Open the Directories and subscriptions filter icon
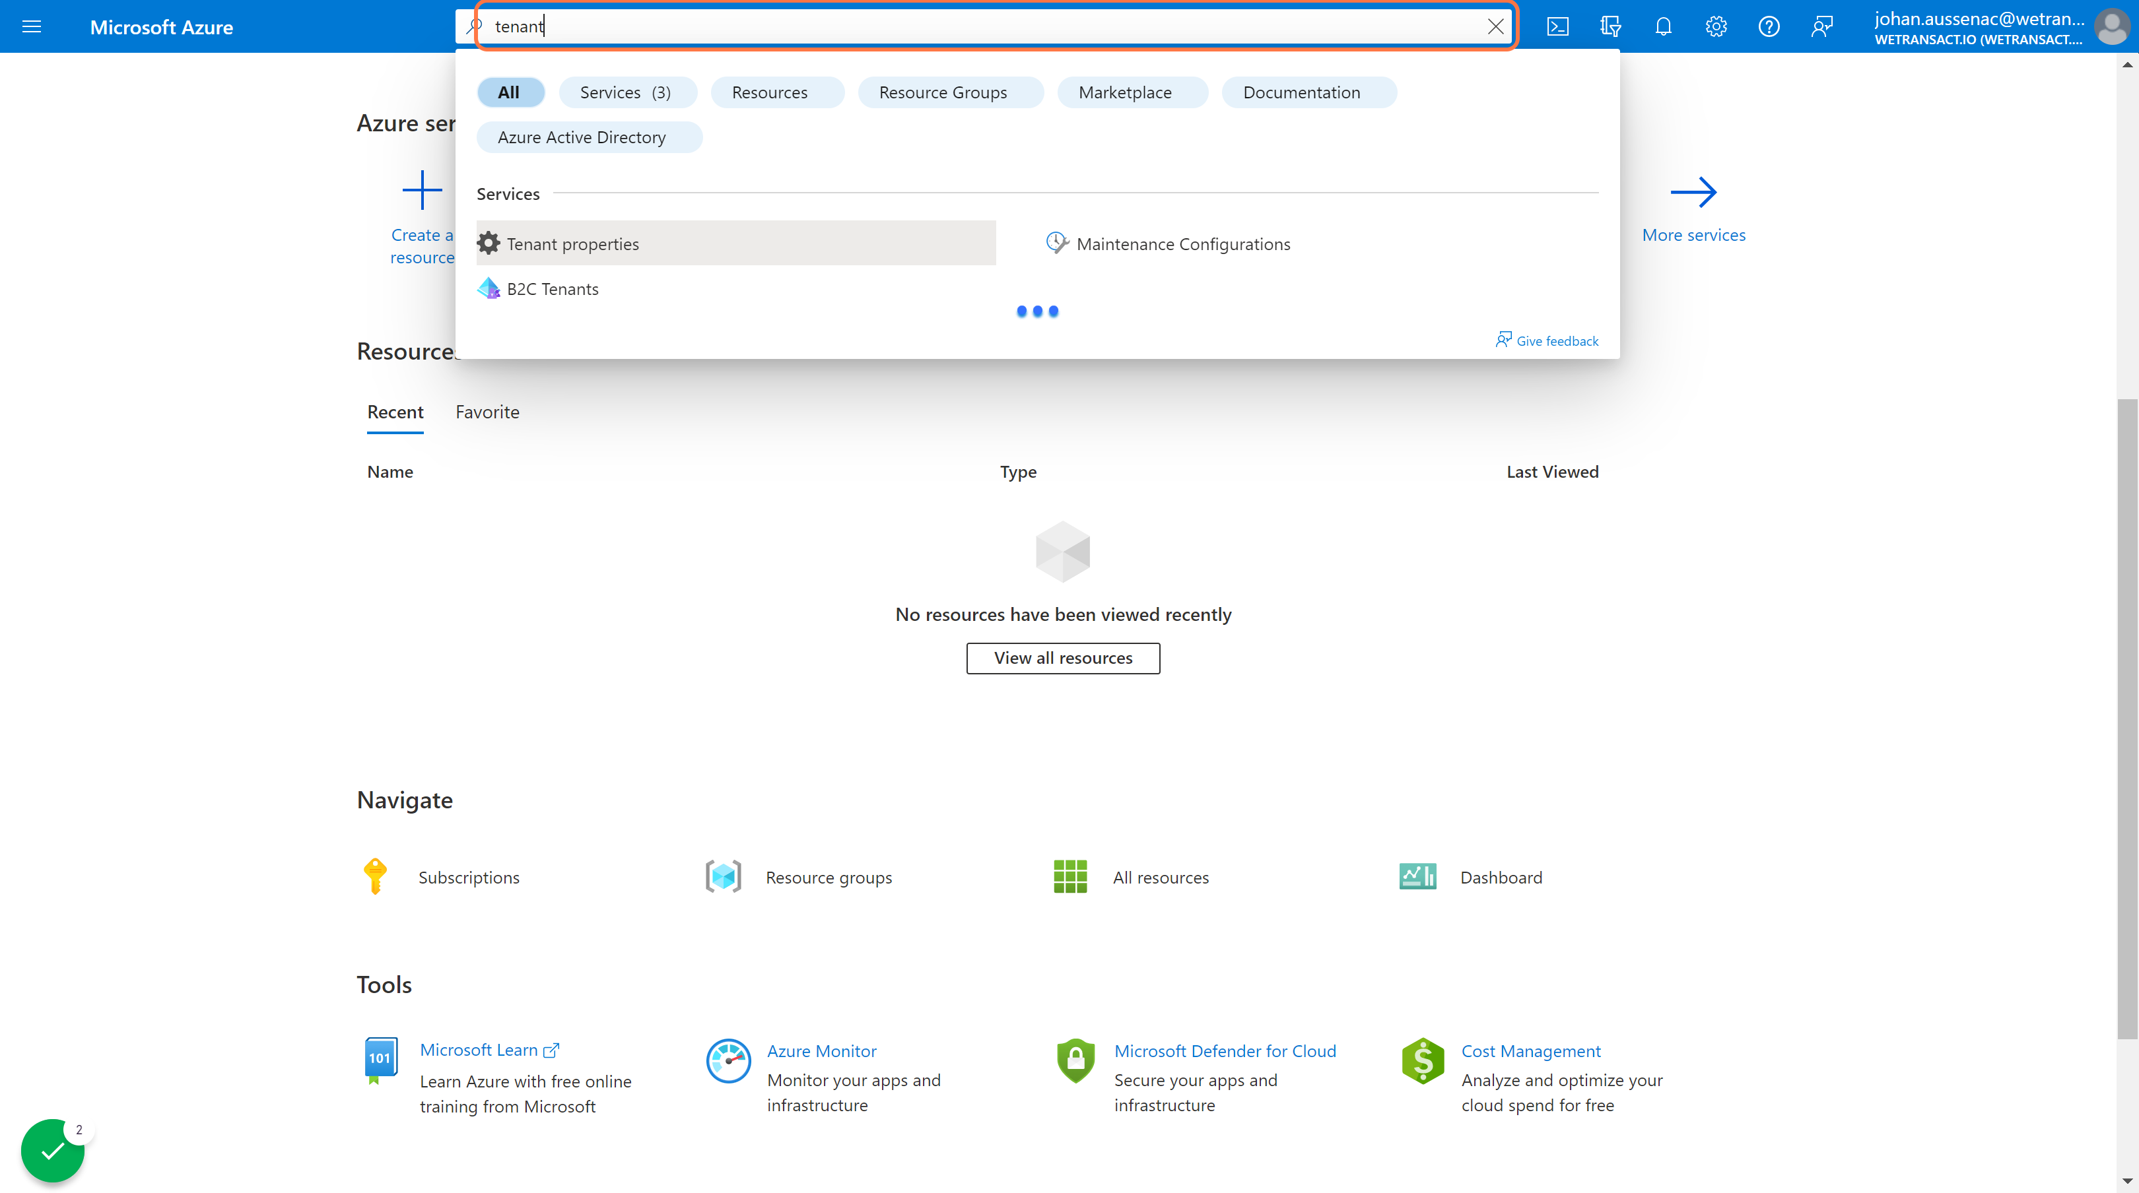This screenshot has height=1193, width=2139. 1611,26
